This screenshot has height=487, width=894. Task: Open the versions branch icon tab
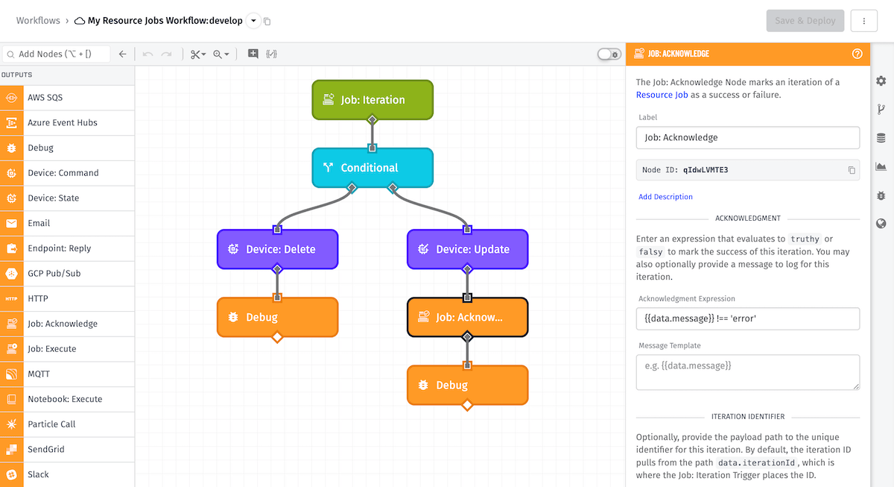[881, 110]
